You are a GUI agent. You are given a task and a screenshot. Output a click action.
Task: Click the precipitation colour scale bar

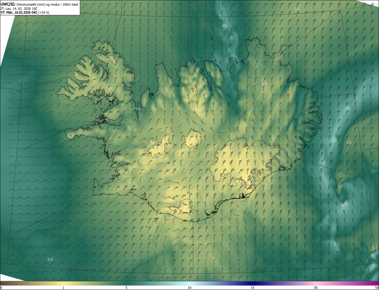pyautogui.click(x=189, y=283)
